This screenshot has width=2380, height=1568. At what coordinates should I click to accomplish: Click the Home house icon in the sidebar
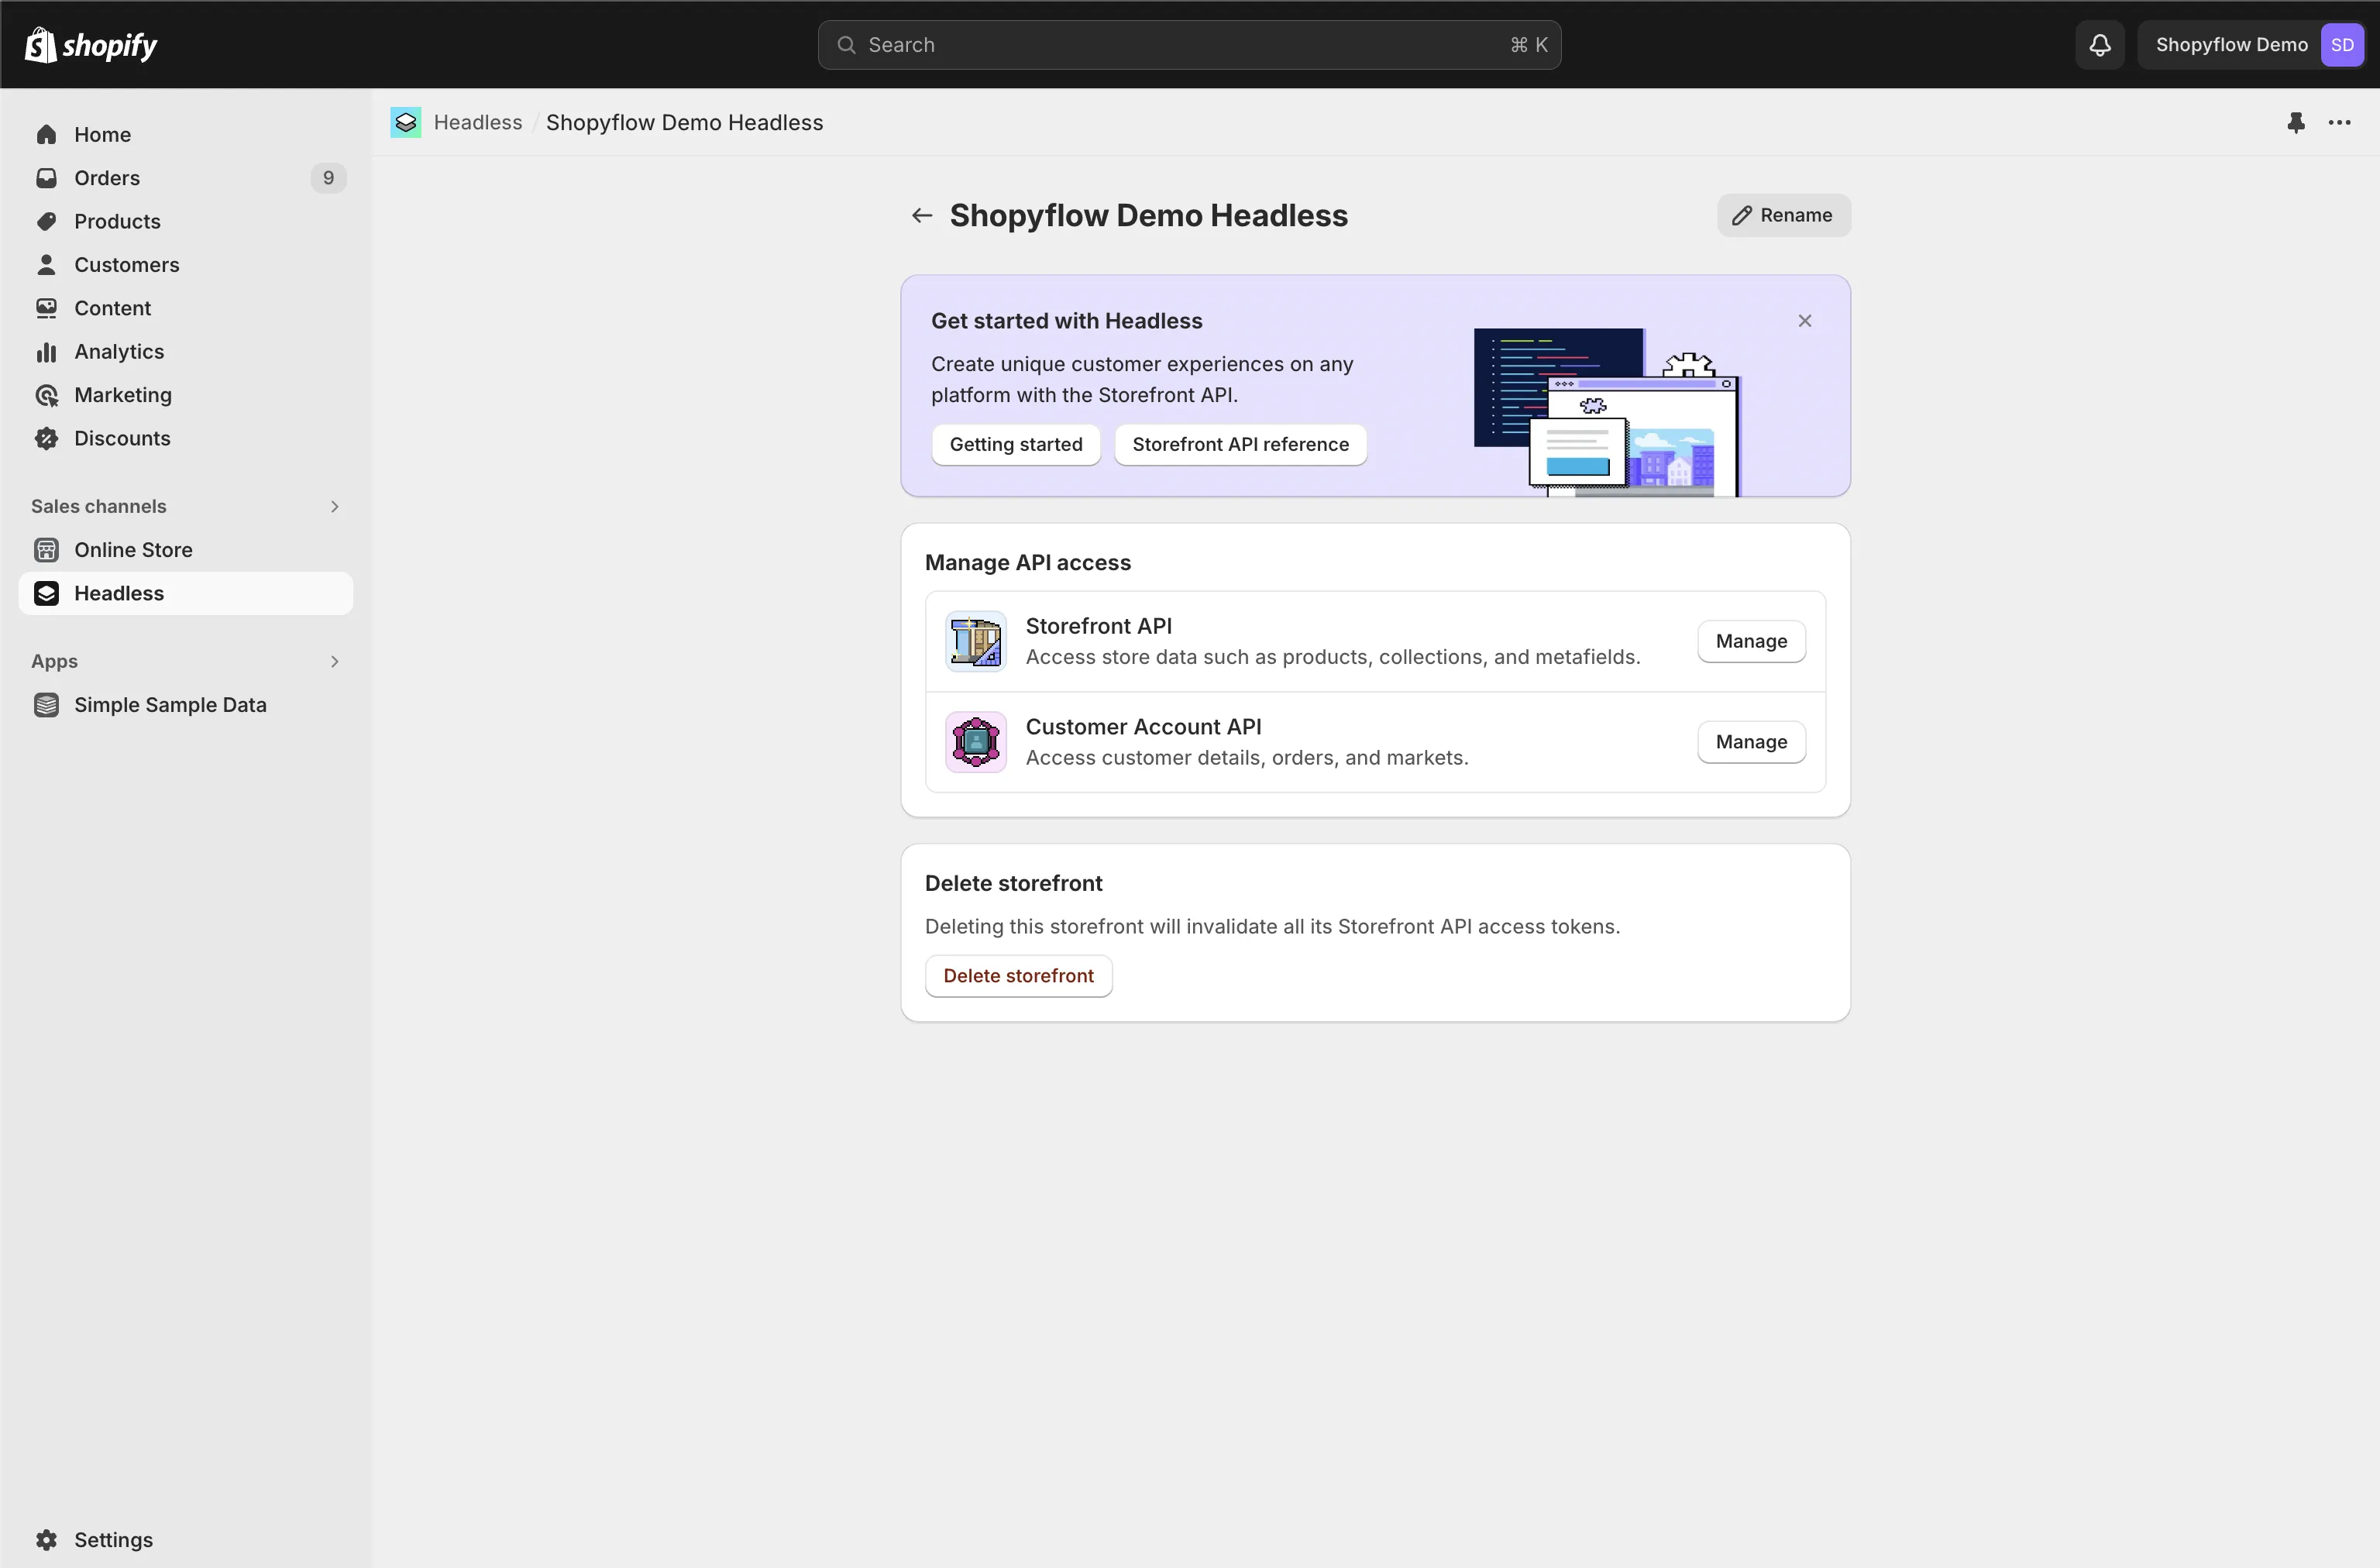tap(46, 135)
